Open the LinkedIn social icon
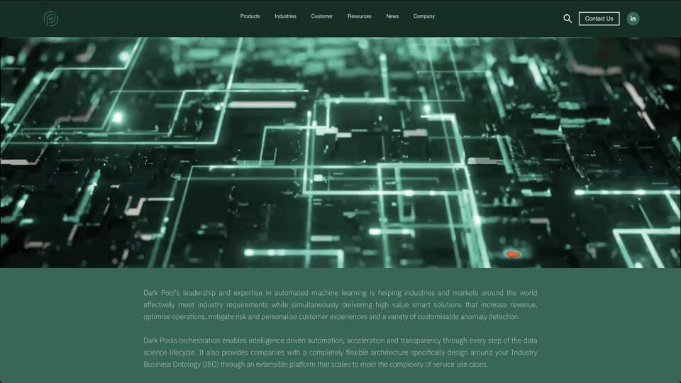This screenshot has height=383, width=681. point(633,18)
